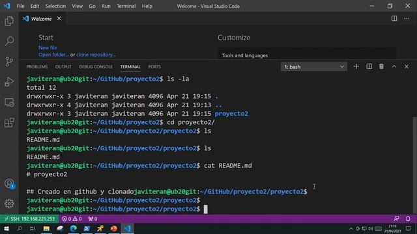This screenshot has width=417, height=234.
Task: Open Microsoft Edge from taskbar
Action: click(74, 228)
